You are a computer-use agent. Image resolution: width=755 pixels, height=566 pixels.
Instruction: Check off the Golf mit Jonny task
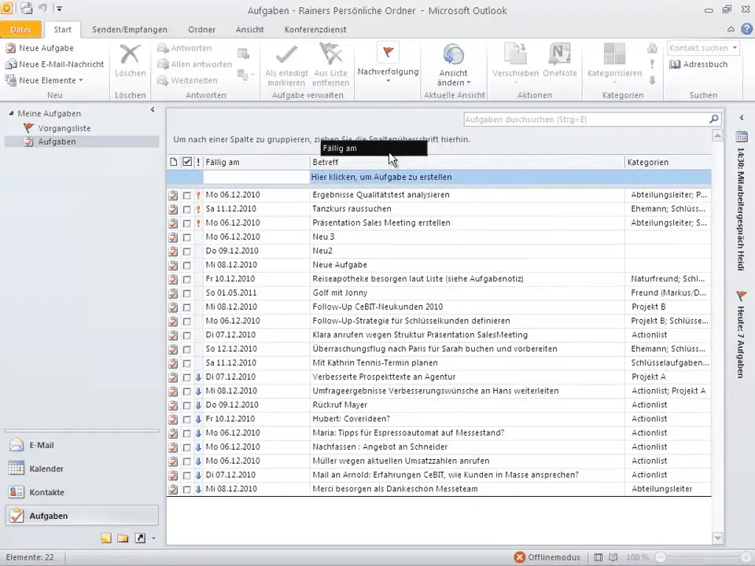pyautogui.click(x=187, y=293)
